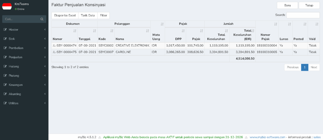Screen dimensions: 323x140
Task: Expand the Master menu chevron
Action: click(x=45, y=30)
